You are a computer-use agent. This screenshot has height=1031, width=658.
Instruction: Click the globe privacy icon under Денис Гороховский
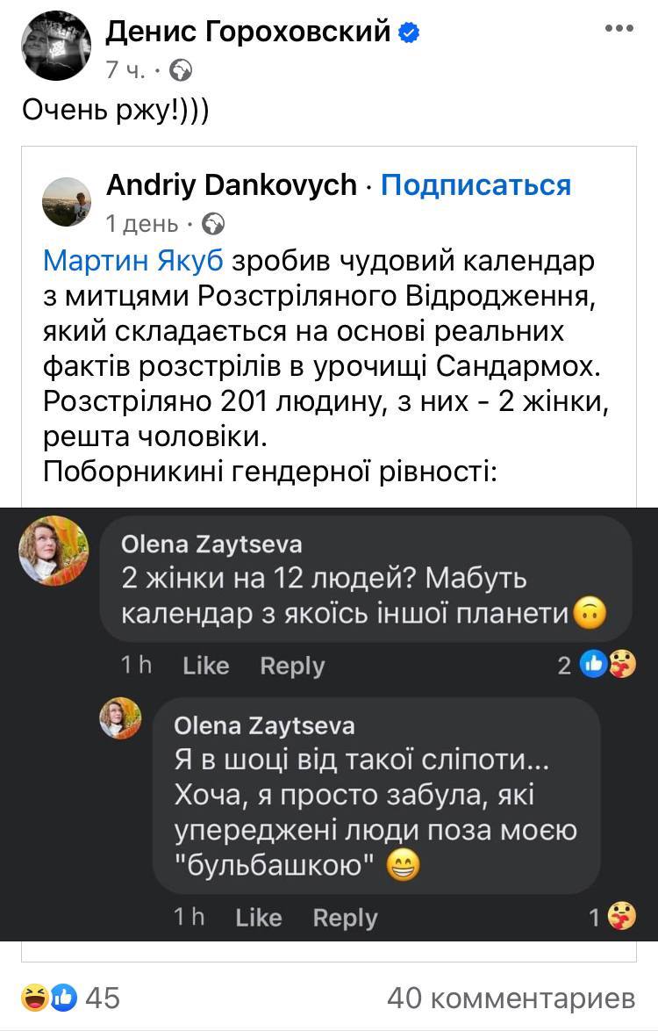tap(181, 69)
